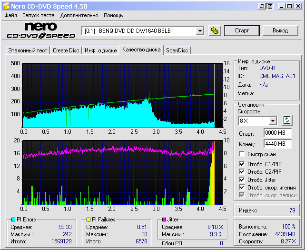Viewport: 305px width, 250px height.
Task: Click the Выход button
Action: coord(280,30)
